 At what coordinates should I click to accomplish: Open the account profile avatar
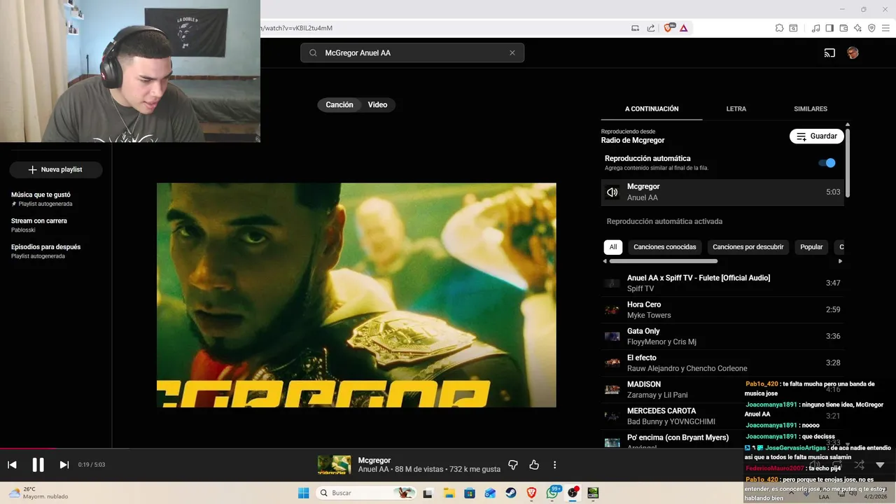[853, 52]
